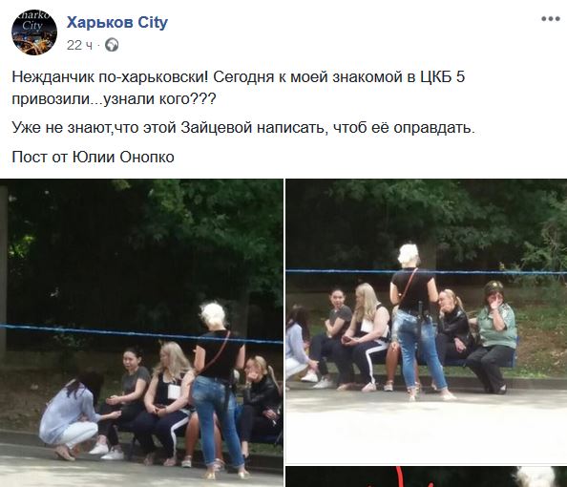Click the "Нежданчик по-харьковски" opening paragraph

(238, 88)
